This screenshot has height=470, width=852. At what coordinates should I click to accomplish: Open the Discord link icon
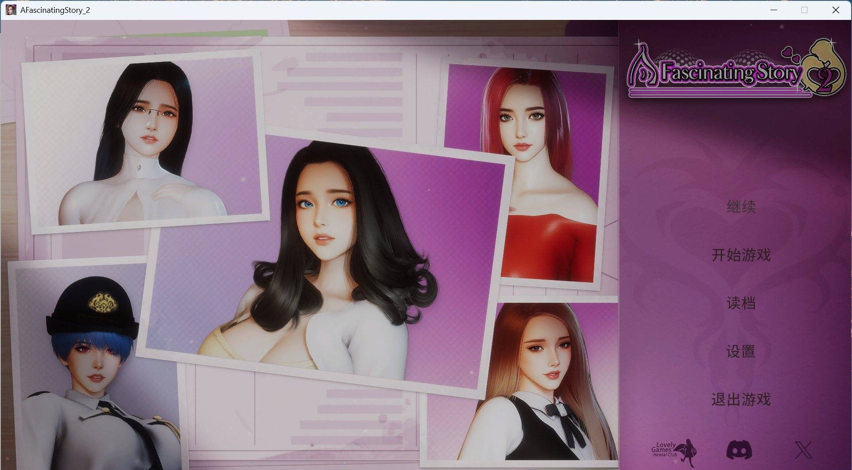click(739, 450)
